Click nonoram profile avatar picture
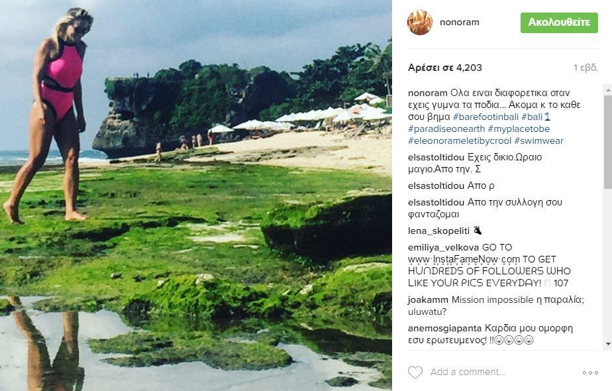Viewport: 612px width, 391px height. pyautogui.click(x=420, y=23)
